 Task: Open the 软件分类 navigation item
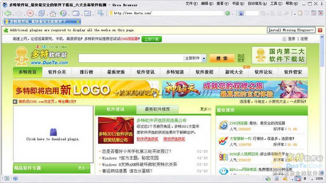pyautogui.click(x=57, y=72)
